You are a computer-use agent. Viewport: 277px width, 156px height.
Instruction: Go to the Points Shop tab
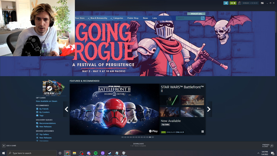pos(133,18)
